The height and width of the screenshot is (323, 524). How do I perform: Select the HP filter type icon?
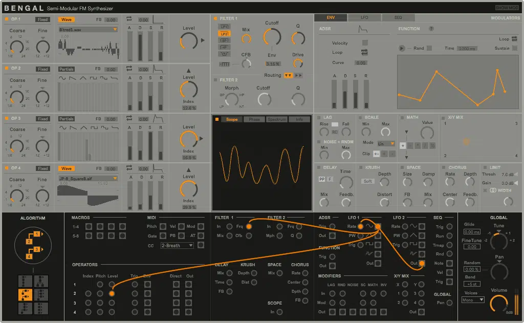click(224, 47)
